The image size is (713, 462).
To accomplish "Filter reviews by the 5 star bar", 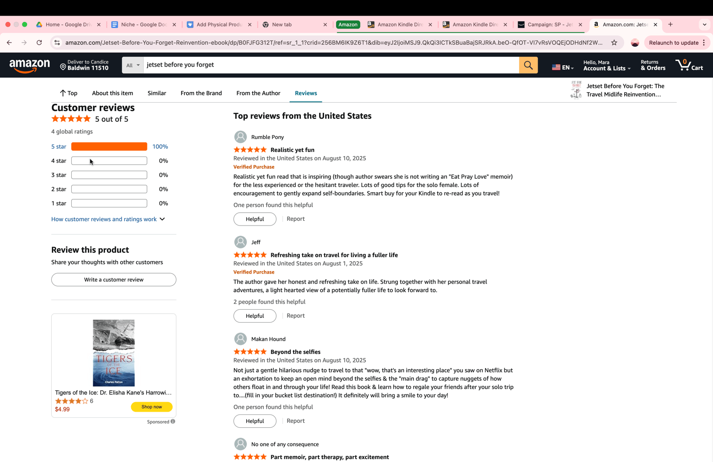I will (x=109, y=147).
